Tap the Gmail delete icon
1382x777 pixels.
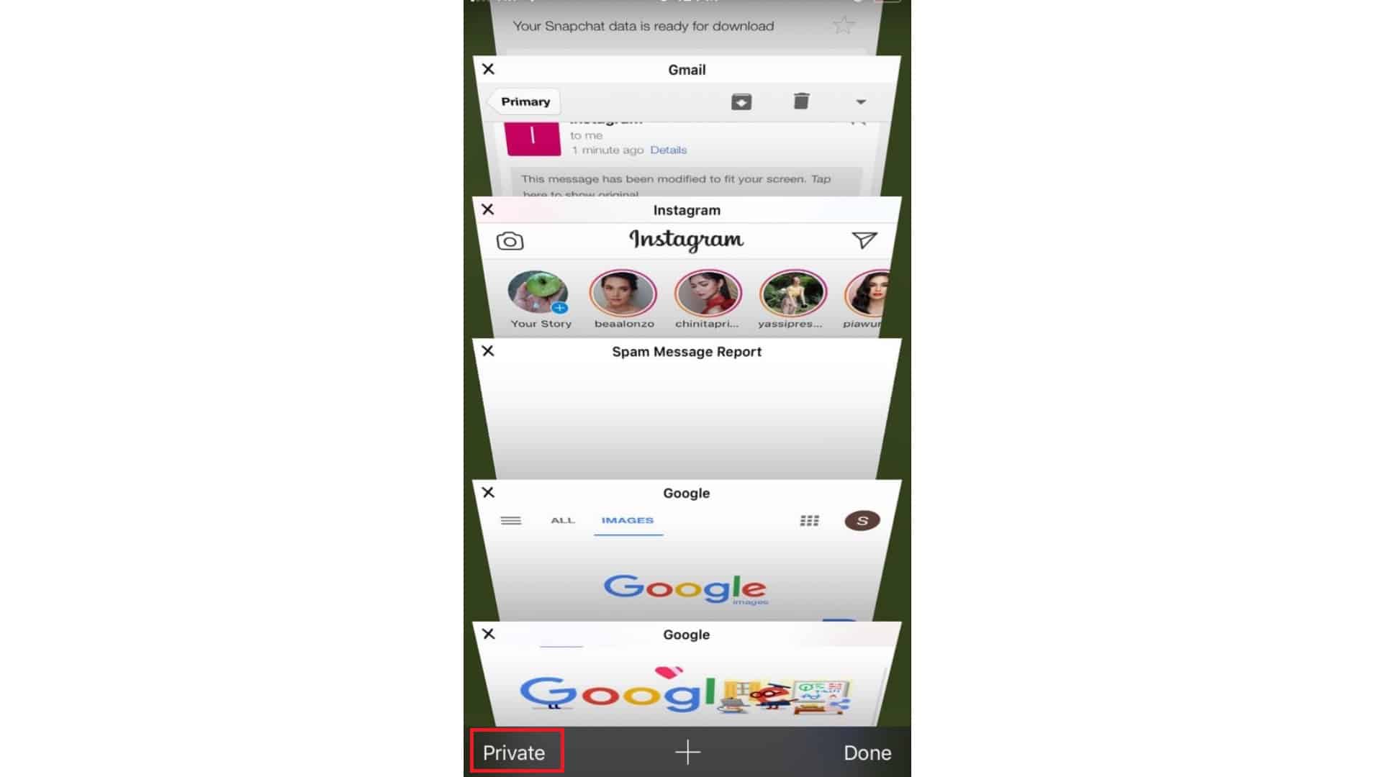(800, 101)
